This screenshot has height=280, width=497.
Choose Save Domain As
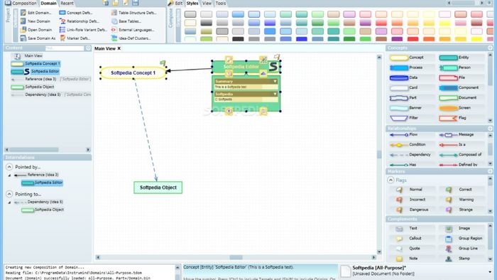[x=38, y=38]
